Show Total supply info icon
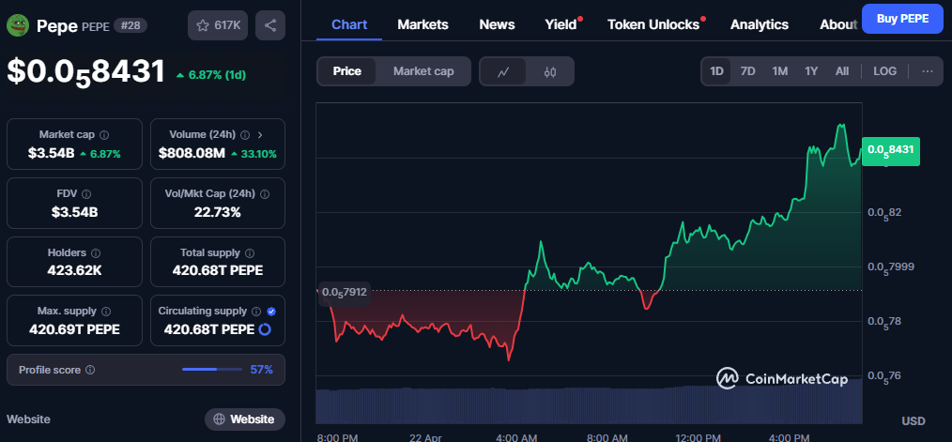 coord(250,252)
